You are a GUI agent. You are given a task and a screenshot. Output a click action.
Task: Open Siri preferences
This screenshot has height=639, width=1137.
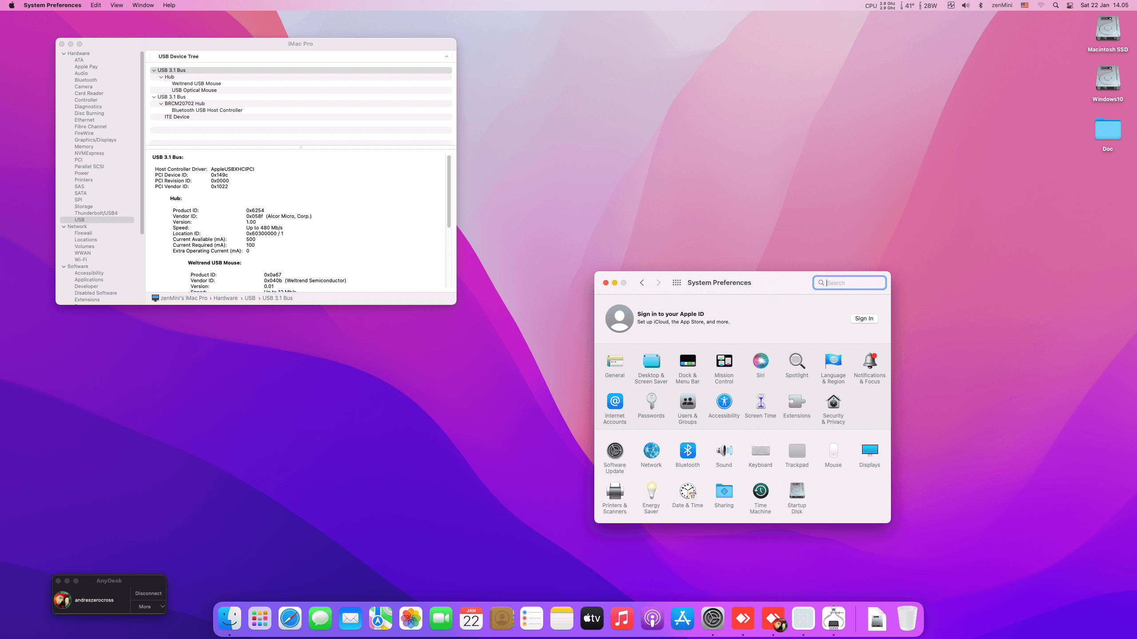pos(760,366)
